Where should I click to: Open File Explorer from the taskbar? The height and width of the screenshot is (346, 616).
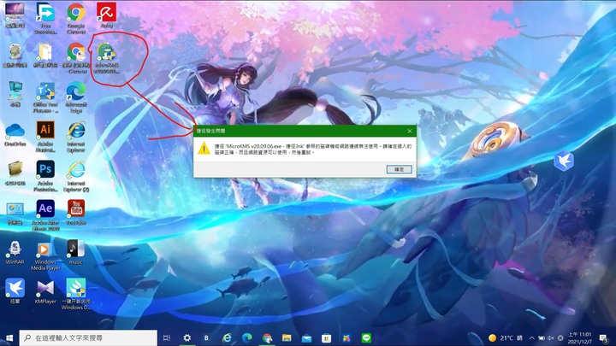287,337
